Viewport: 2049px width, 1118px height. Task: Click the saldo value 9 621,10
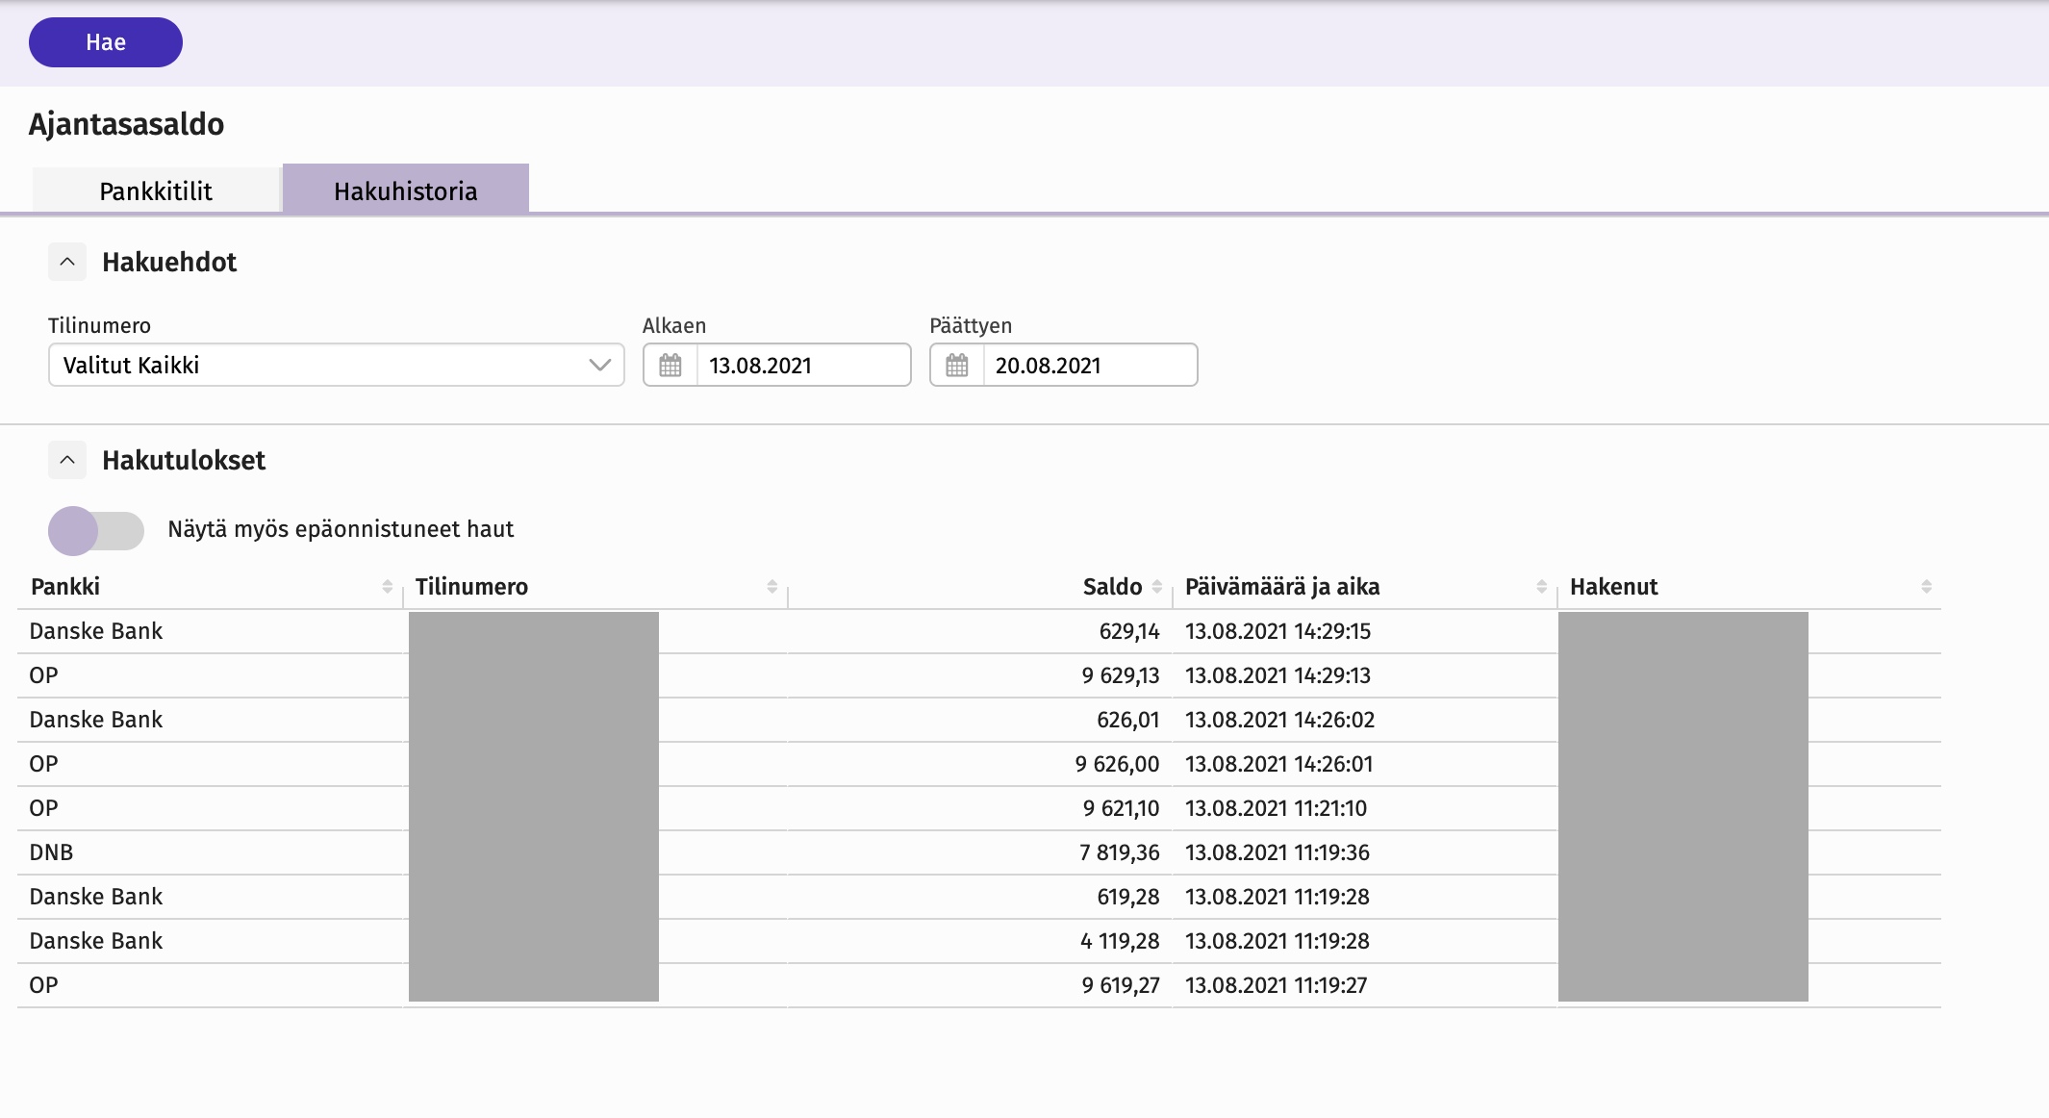click(x=1122, y=808)
